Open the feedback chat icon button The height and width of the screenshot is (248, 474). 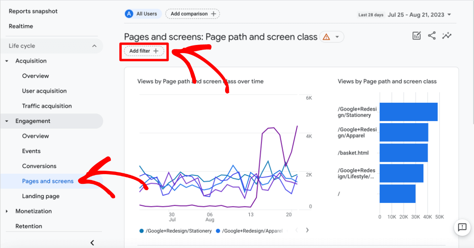pyautogui.click(x=462, y=227)
